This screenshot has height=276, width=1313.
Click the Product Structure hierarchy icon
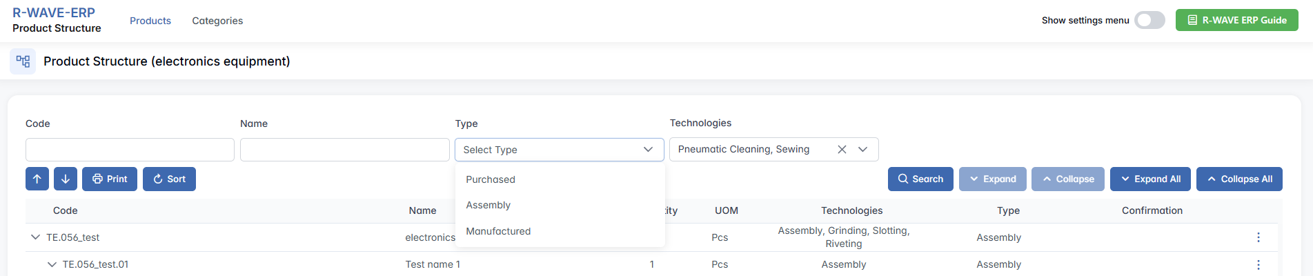[23, 61]
